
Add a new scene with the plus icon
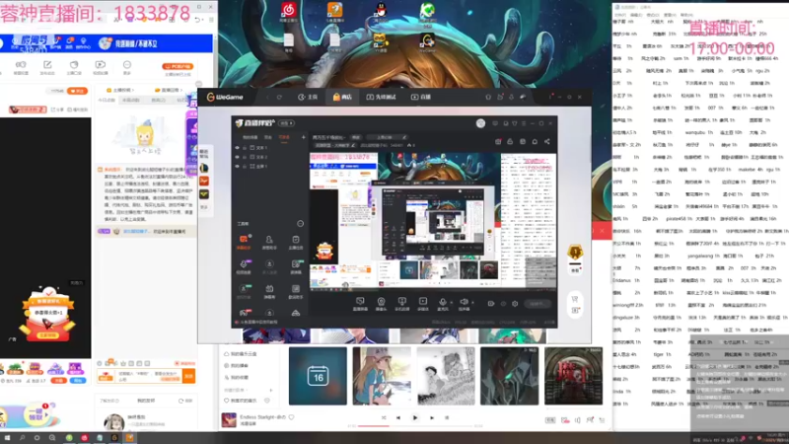click(x=304, y=137)
